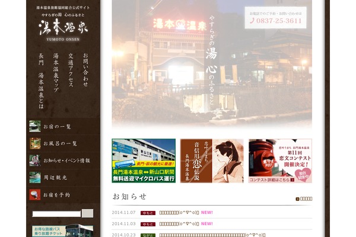Open the お風呂の一覧 link
This screenshot has width=356, height=237.
click(60, 143)
